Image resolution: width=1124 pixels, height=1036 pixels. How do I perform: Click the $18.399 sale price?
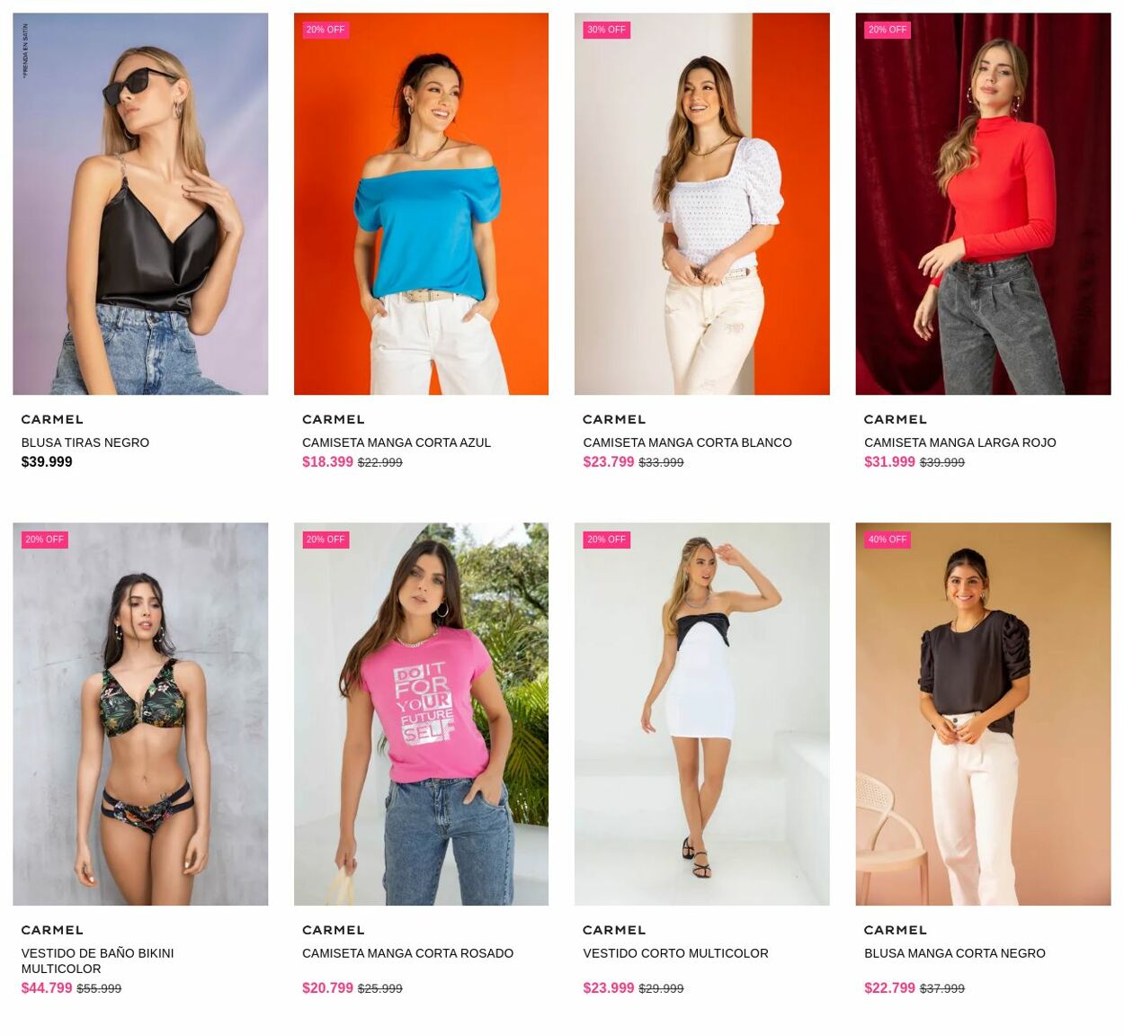click(x=328, y=462)
